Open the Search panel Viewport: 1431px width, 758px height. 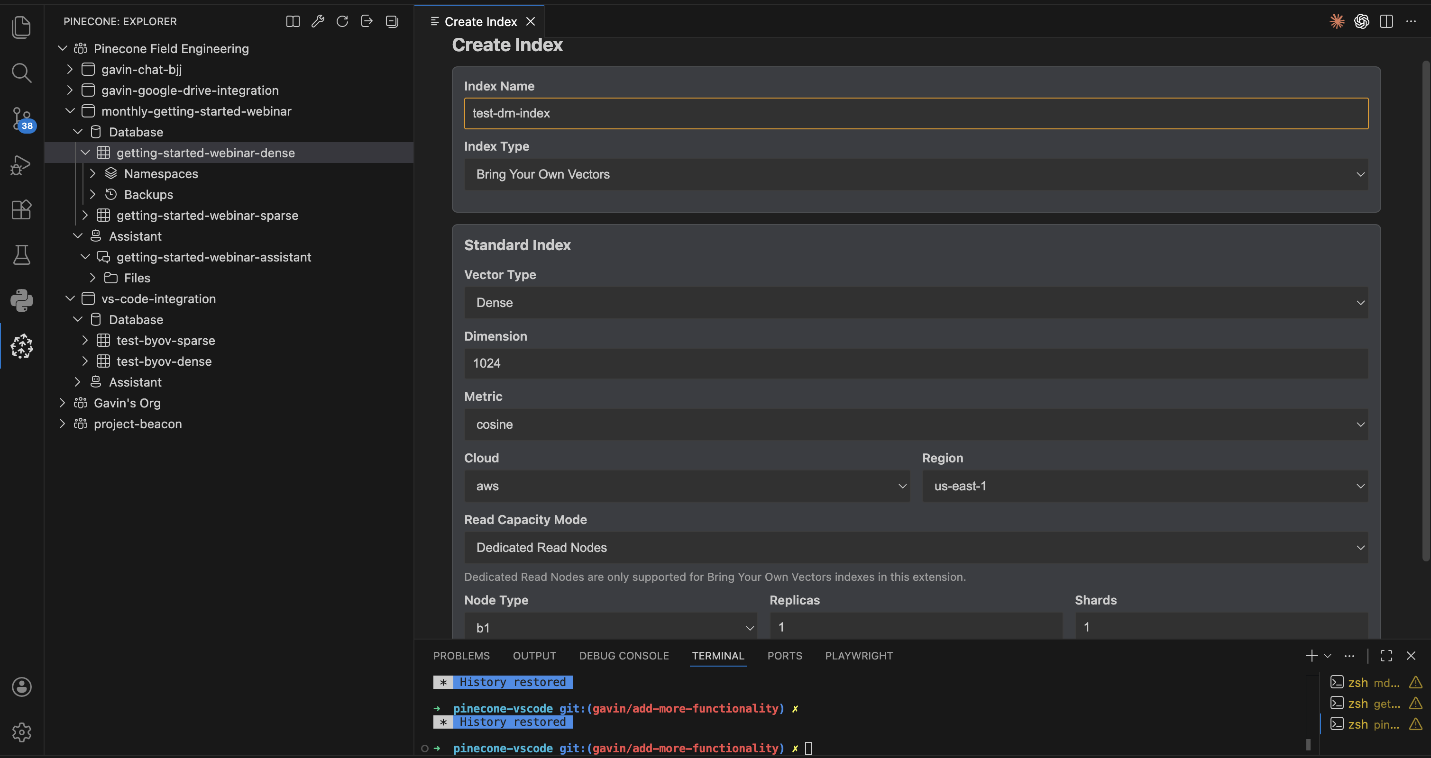22,72
